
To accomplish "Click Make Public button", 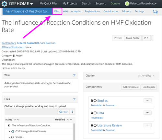I will click(133, 38).
